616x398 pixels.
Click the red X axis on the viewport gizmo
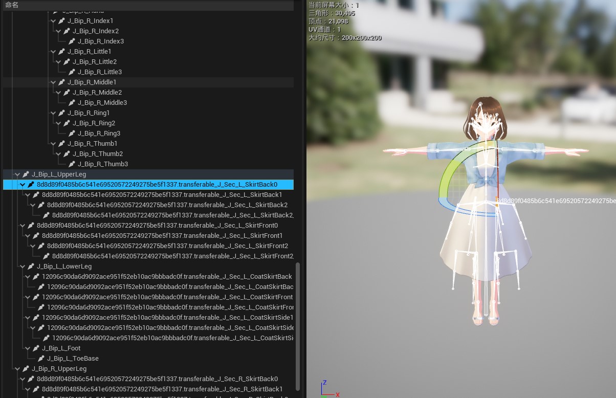click(337, 394)
